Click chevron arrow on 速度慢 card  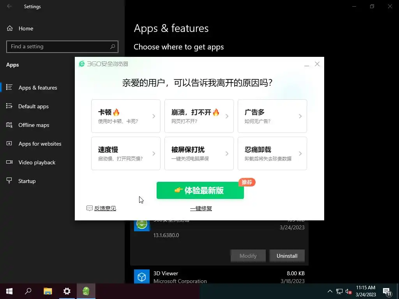[154, 153]
